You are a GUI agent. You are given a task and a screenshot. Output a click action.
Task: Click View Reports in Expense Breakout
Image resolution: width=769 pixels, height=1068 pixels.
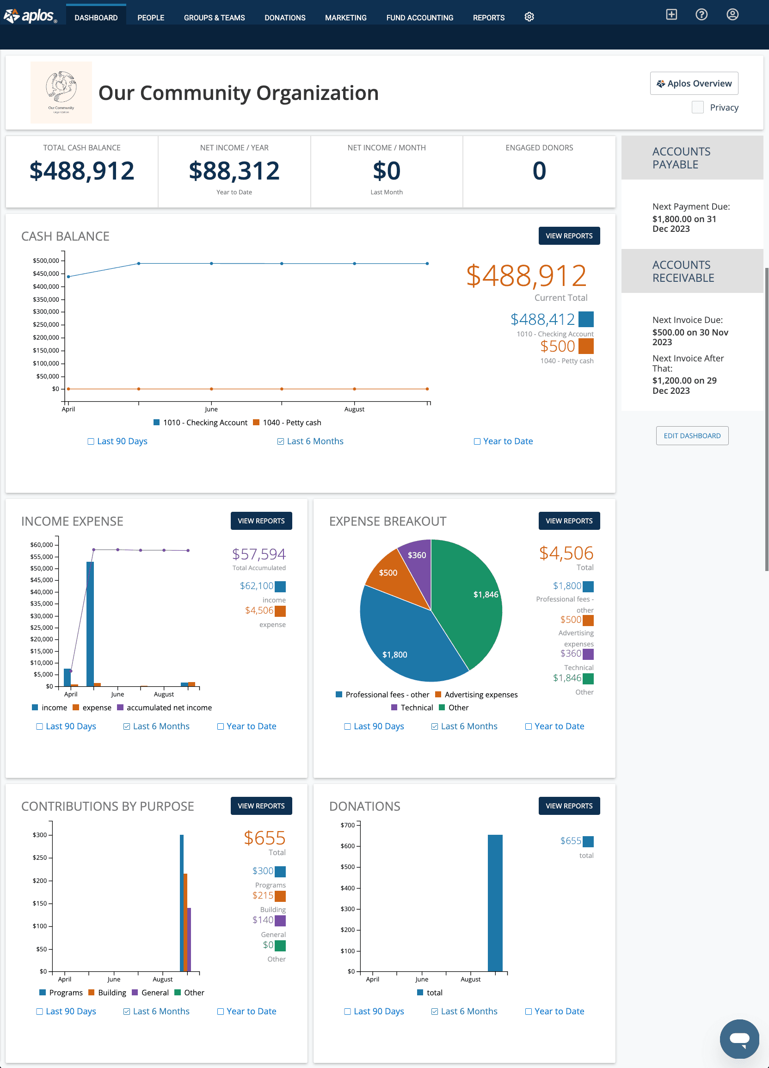coord(568,521)
